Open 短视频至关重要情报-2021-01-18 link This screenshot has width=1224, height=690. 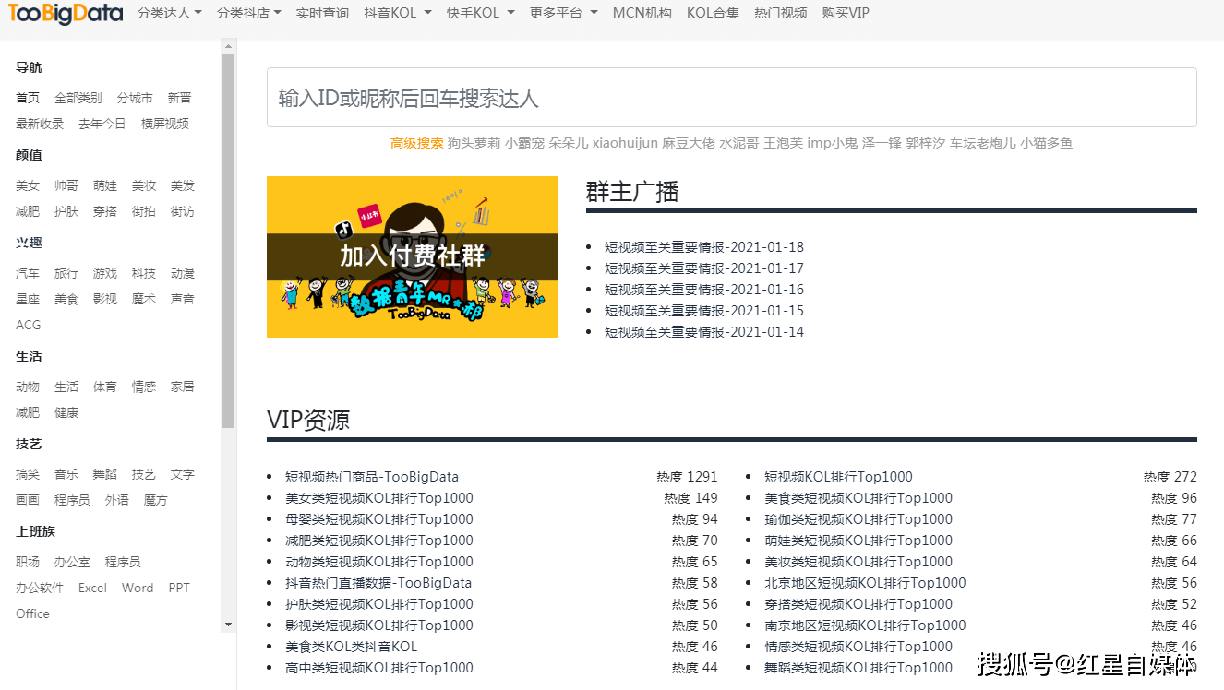point(704,247)
